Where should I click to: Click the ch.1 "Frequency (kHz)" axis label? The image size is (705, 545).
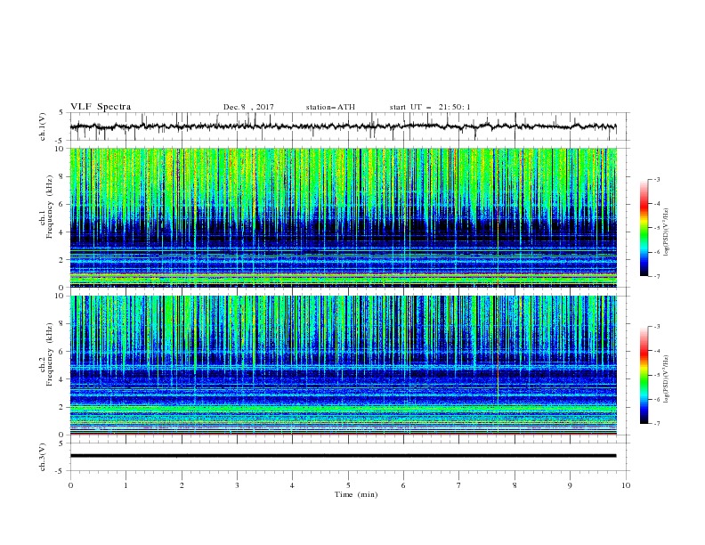tap(49, 207)
